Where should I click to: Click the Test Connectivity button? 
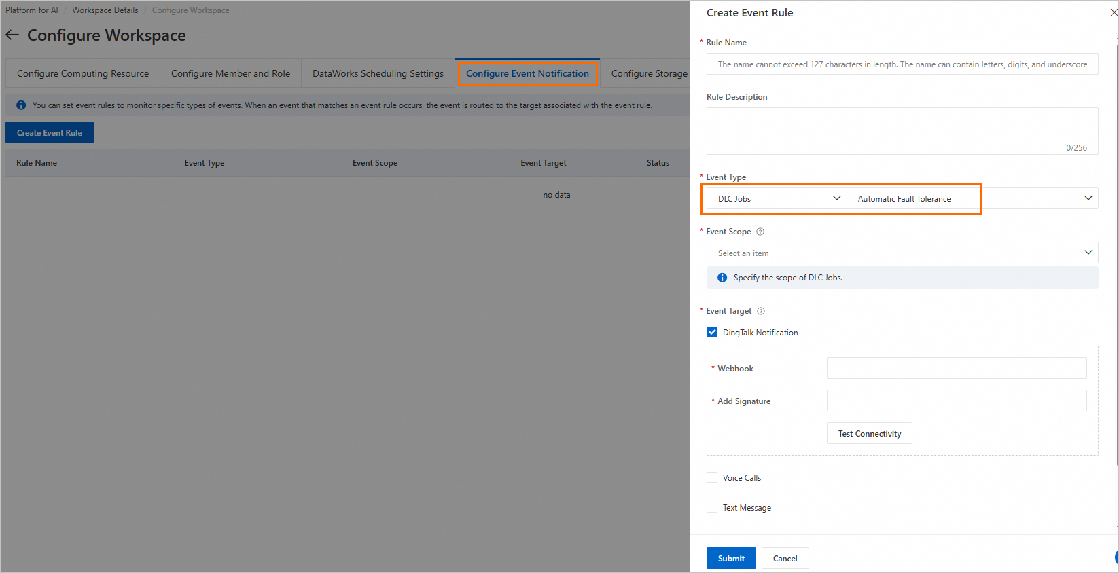pos(869,433)
